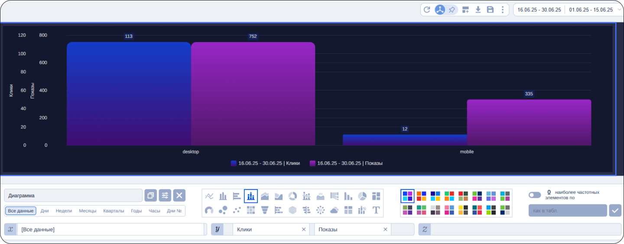Click the confirm checkmark button
Screen dimensions: 624x244
(615, 211)
